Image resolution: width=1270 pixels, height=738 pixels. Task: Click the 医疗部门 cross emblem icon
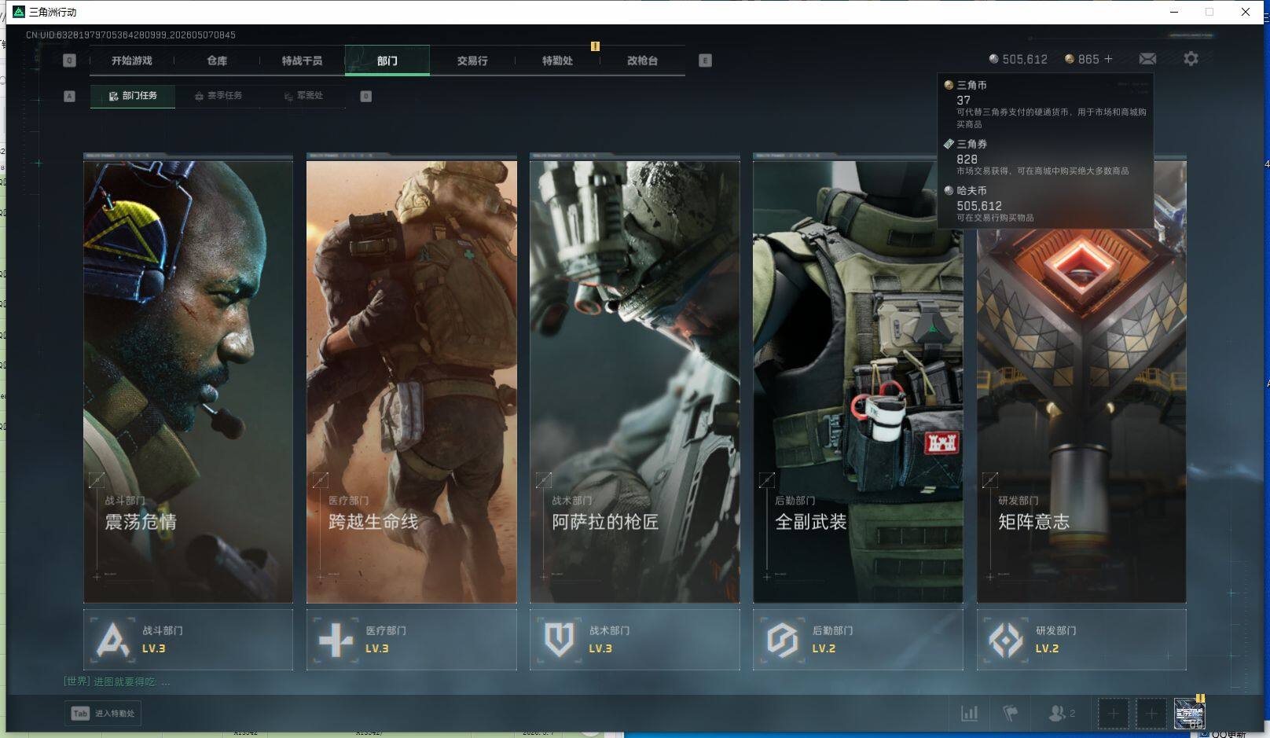pos(336,640)
